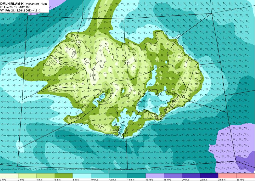Click the '14 m/s' legend label
This screenshot has width=255, height=181.
[x=131, y=180]
